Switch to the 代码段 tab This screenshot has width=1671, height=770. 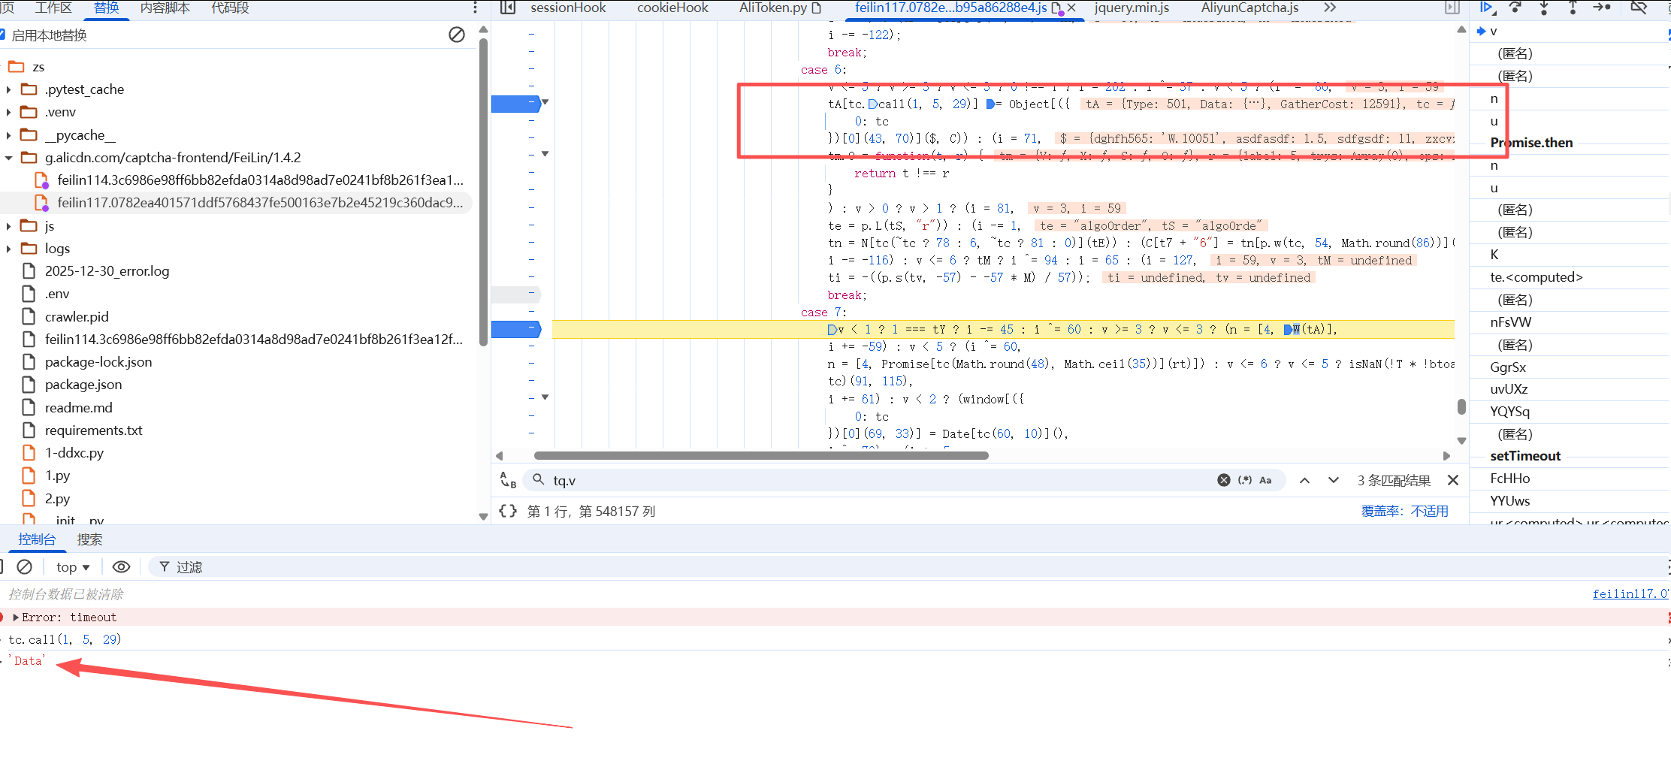230,8
